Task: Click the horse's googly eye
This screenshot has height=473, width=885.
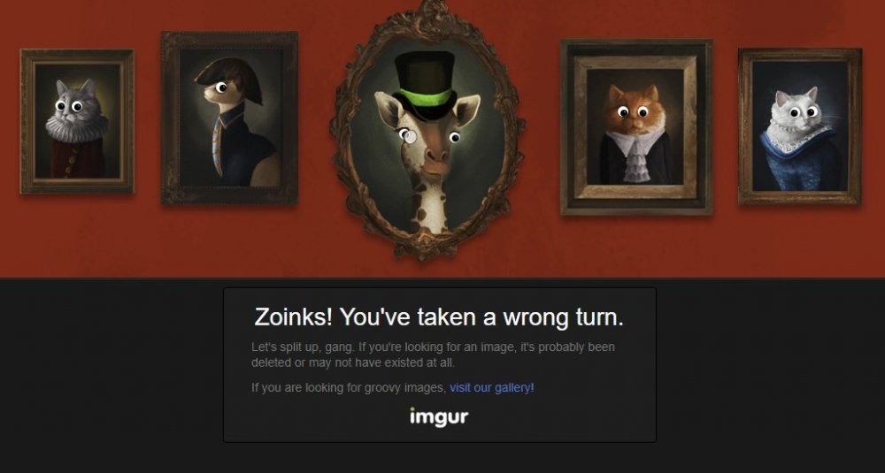Action: tap(222, 87)
